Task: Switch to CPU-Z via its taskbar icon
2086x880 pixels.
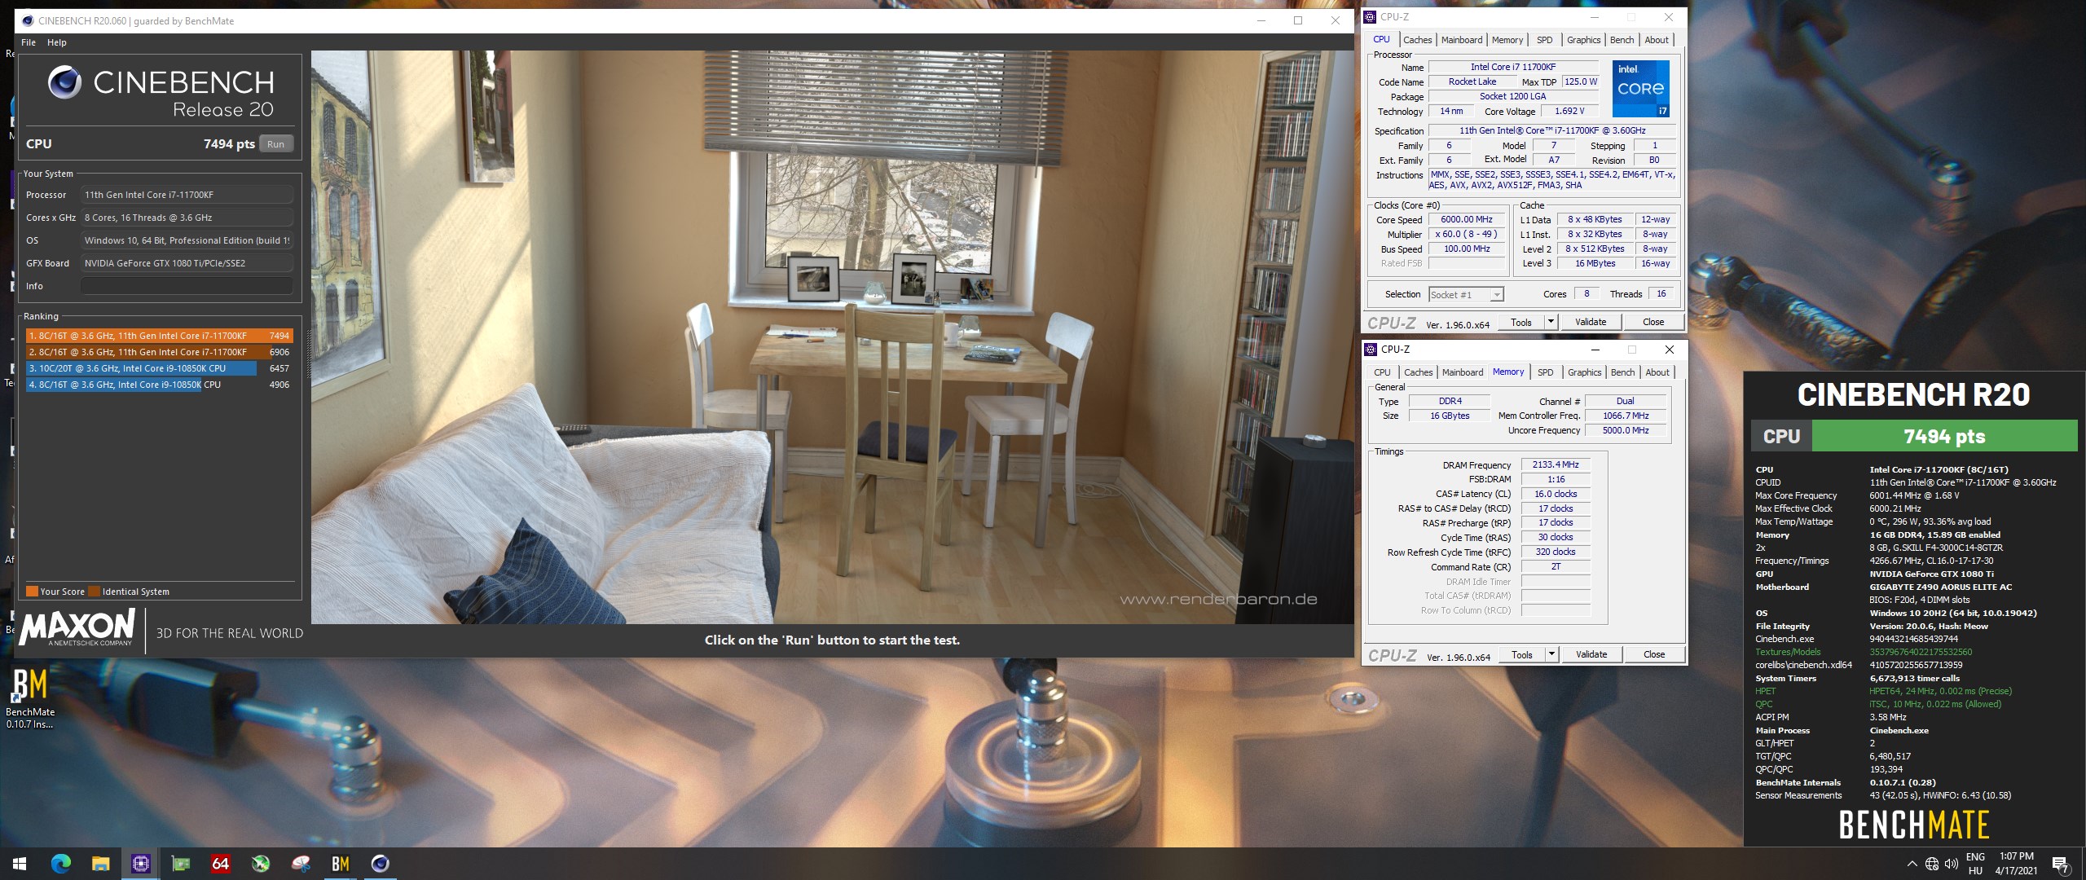Action: pyautogui.click(x=140, y=864)
